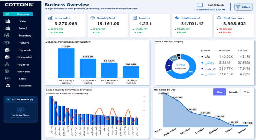This screenshot has width=256, height=140.
Task: Click the 131.6K Tuesday data point
Action: click(x=205, y=115)
